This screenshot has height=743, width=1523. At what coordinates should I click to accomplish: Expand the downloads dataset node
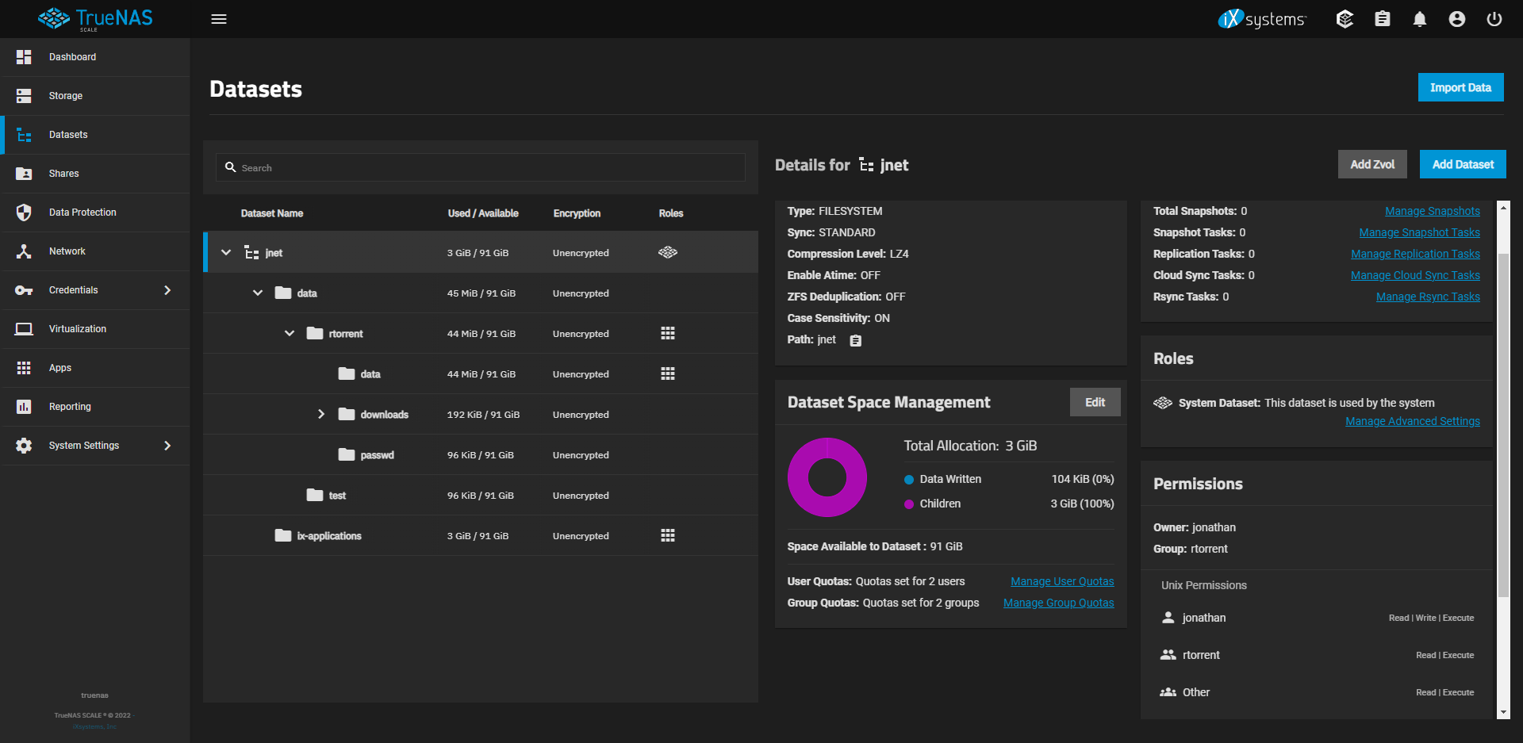[x=321, y=415]
